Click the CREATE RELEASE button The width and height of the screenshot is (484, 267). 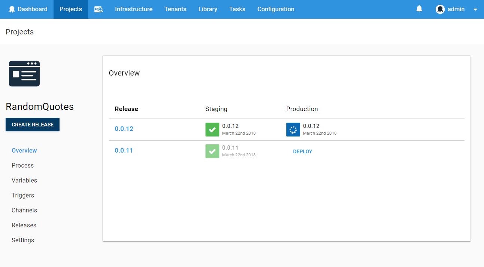click(x=32, y=125)
